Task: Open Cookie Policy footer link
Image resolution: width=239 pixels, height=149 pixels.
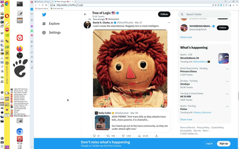Action: pos(217,127)
